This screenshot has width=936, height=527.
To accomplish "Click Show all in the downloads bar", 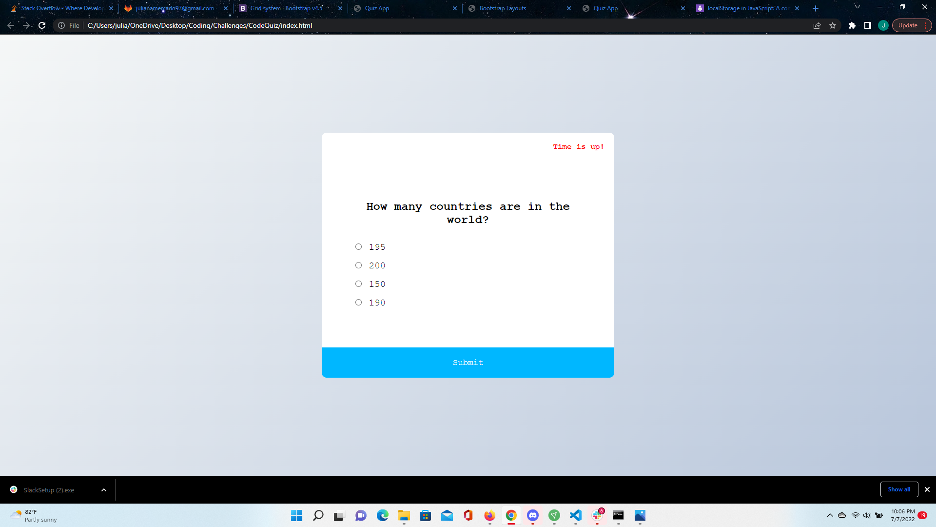I will pyautogui.click(x=899, y=489).
